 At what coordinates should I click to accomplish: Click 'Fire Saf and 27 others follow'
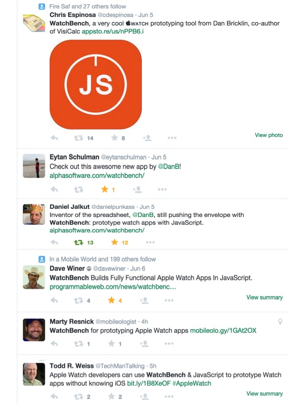88,6
